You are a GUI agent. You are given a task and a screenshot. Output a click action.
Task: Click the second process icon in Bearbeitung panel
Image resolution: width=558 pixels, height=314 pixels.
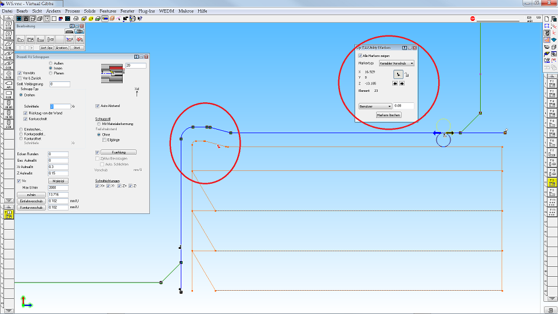pyautogui.click(x=31, y=40)
